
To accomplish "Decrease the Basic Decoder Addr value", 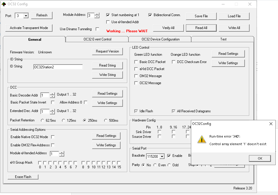I will [x=52, y=96].
